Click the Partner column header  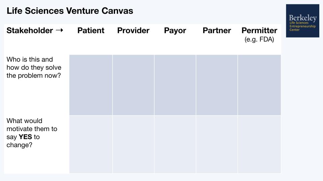click(217, 31)
